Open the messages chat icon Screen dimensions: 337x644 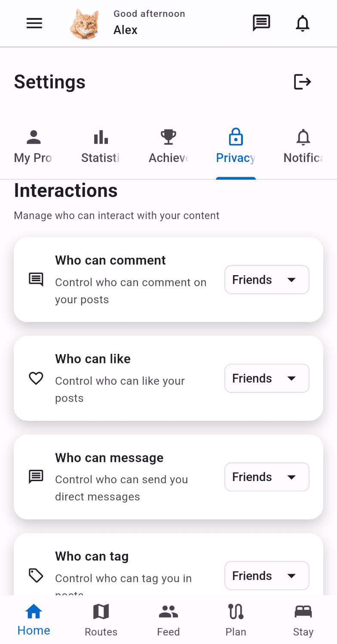coord(261,23)
